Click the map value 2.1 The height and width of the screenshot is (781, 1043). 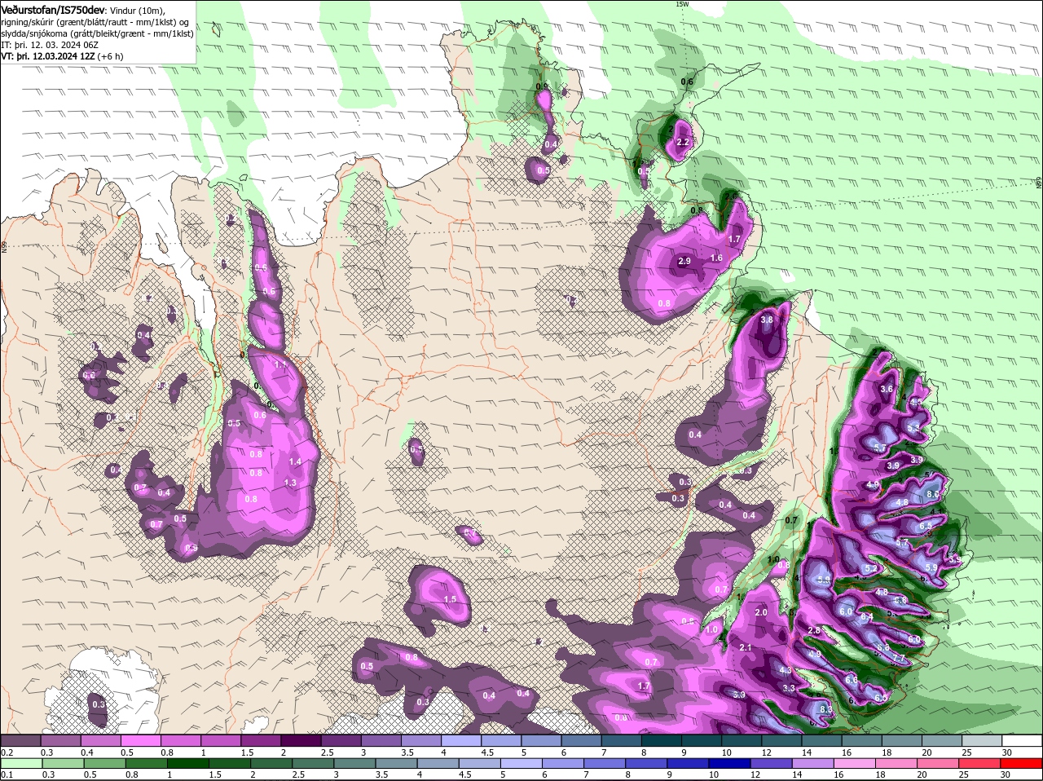(745, 647)
